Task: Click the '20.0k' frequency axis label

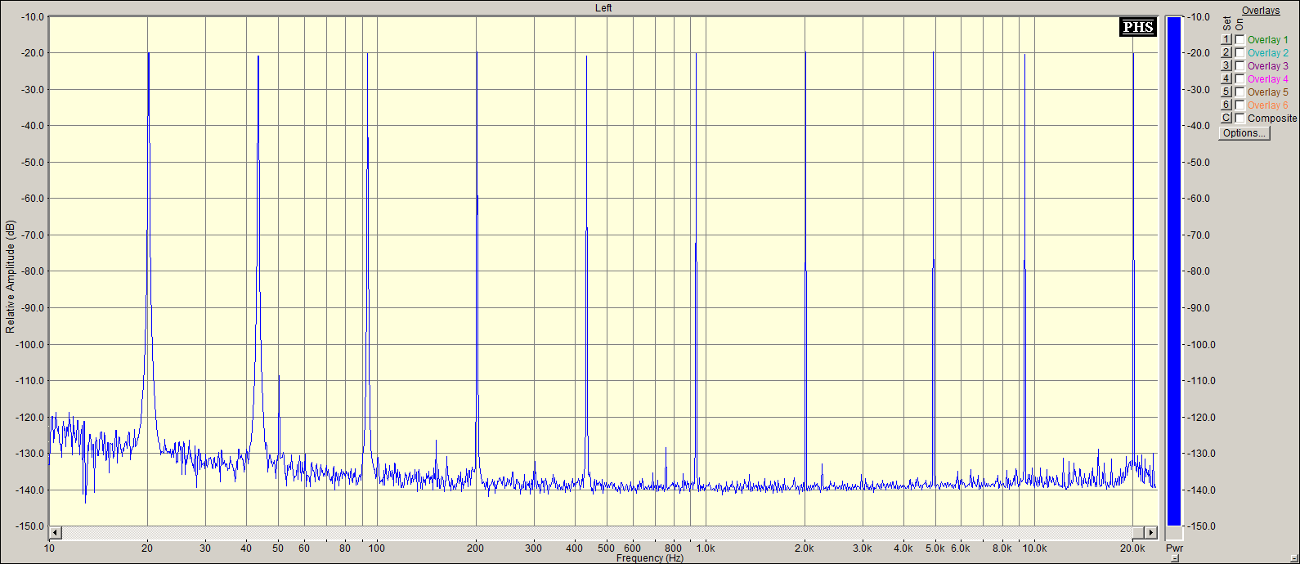Action: (x=1132, y=548)
